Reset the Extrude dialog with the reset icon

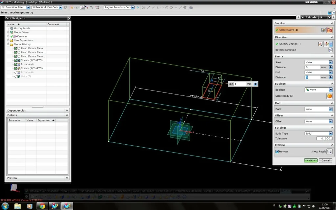pos(321,17)
